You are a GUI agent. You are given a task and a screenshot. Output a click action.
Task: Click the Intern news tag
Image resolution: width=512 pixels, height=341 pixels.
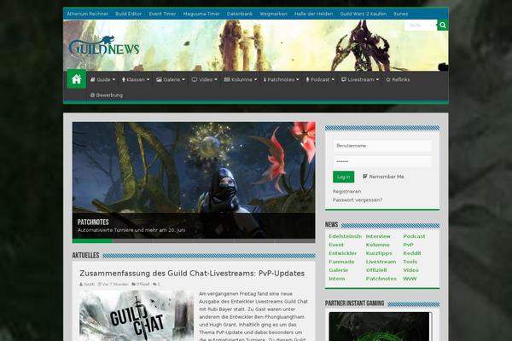(337, 279)
